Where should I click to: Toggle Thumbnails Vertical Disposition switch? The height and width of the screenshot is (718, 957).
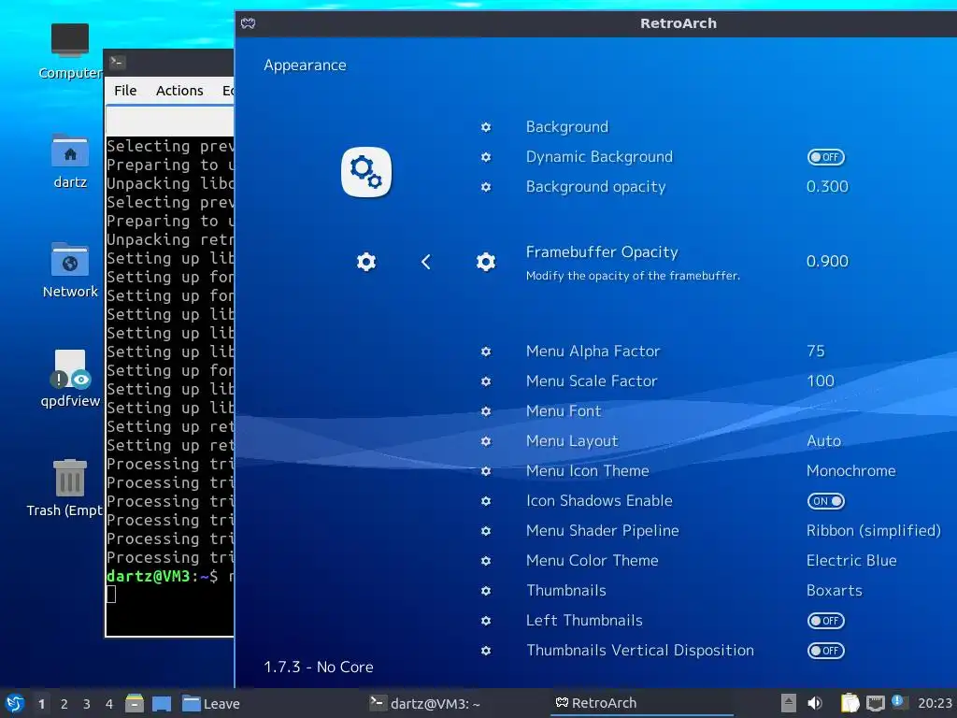tap(826, 651)
